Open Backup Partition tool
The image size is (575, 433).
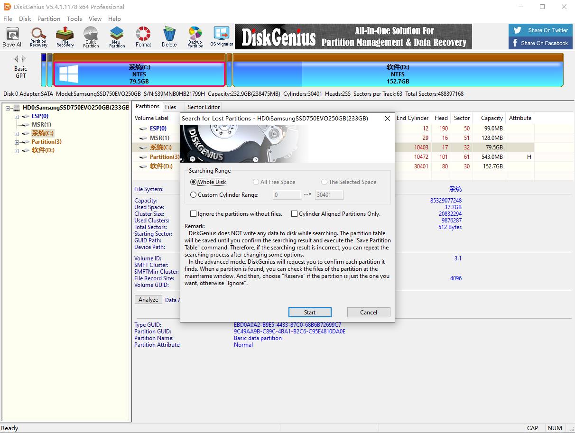point(195,37)
